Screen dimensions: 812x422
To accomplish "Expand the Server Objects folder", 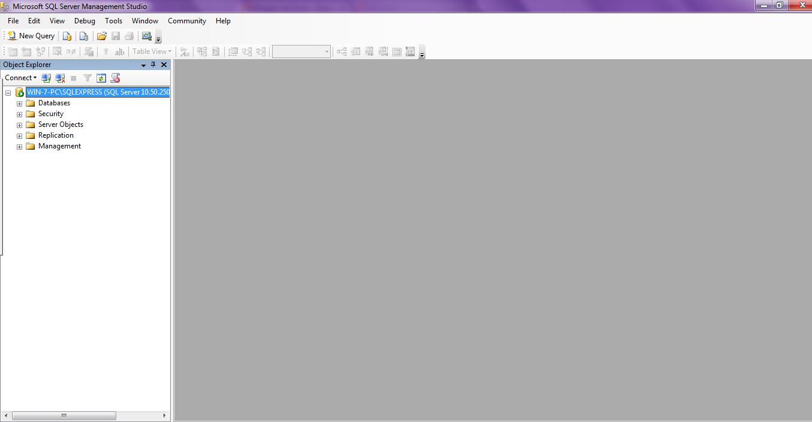I will point(19,125).
